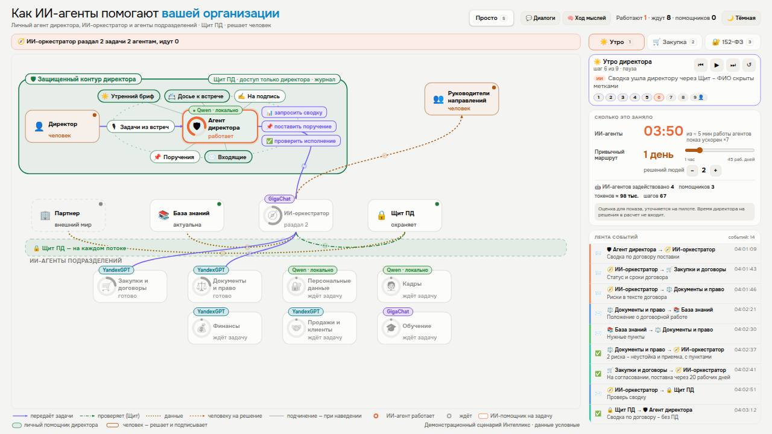
Task: Click the На подпись chip
Action: [x=259, y=96]
